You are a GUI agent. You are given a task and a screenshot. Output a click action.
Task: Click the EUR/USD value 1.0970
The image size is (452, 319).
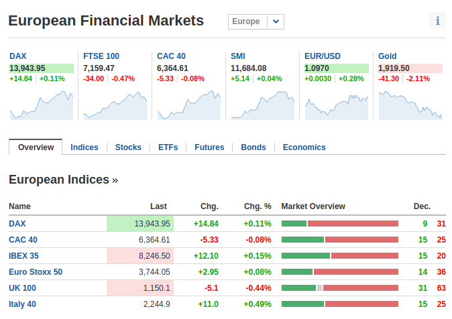(x=337, y=68)
